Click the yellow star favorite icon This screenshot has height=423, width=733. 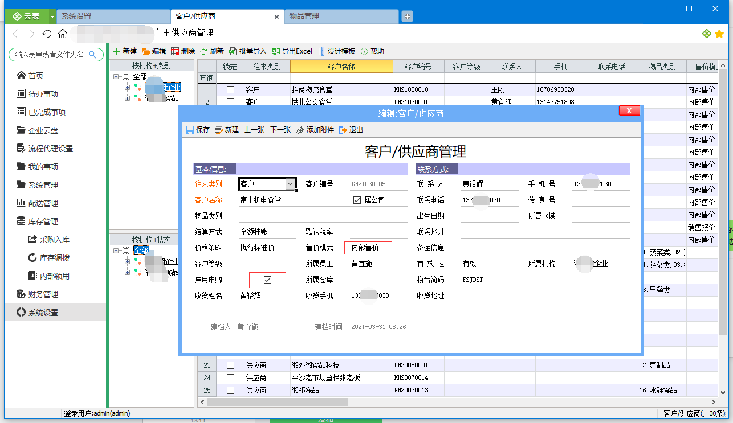(719, 34)
